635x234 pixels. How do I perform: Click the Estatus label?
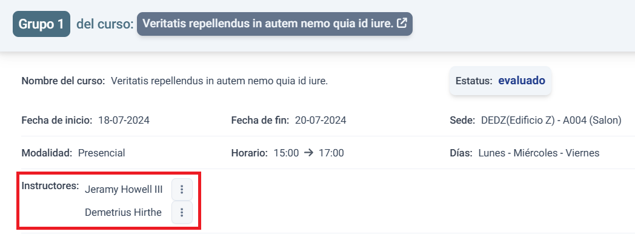coord(474,81)
